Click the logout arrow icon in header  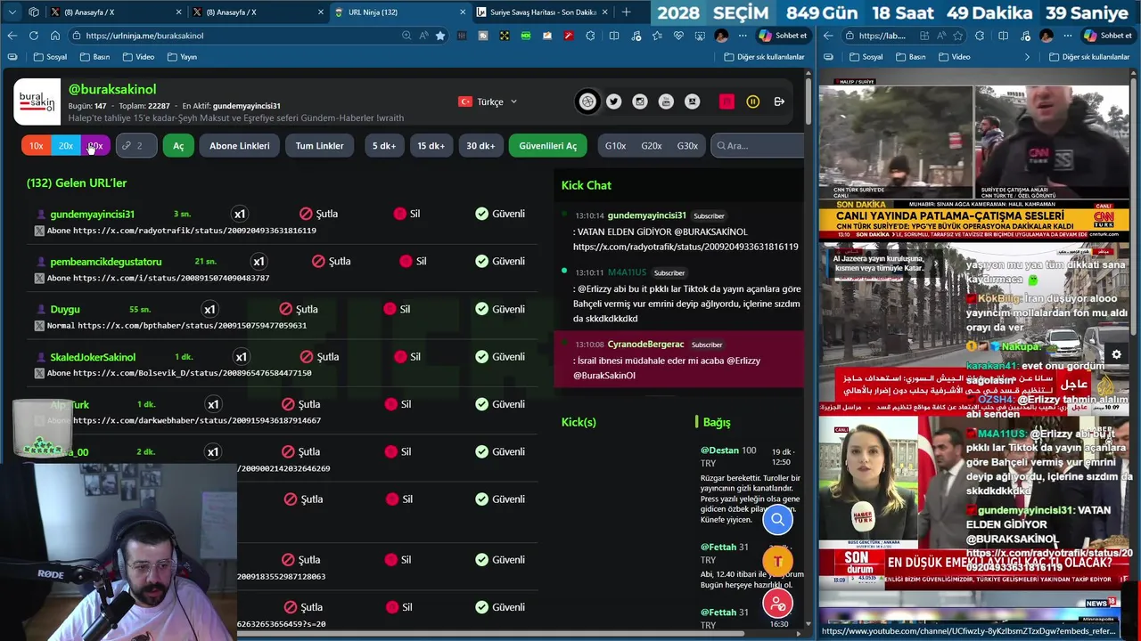pos(779,101)
